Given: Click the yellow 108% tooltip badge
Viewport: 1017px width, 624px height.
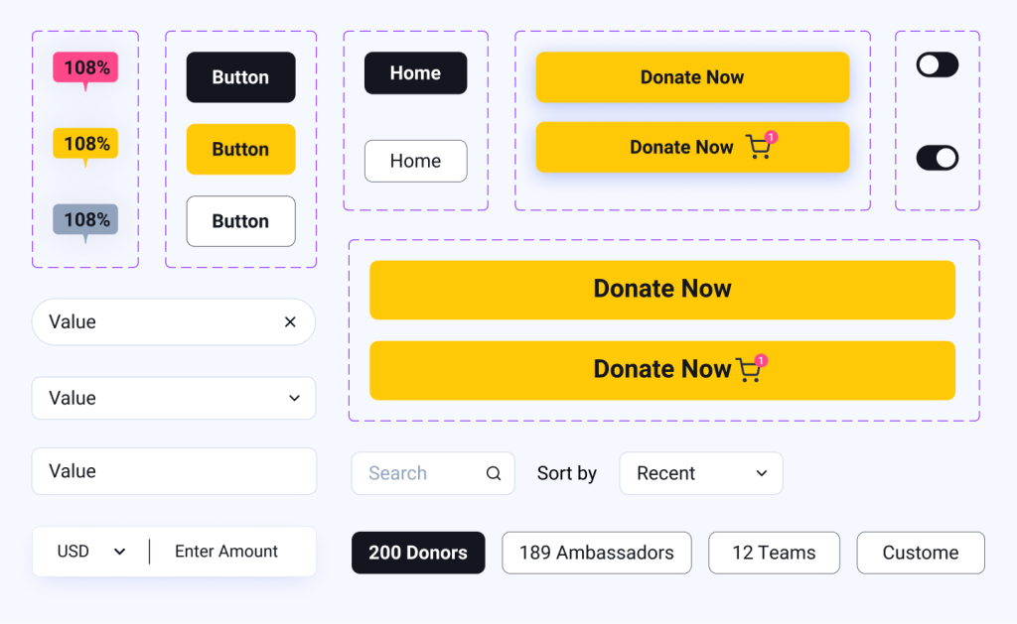Looking at the screenshot, I should click(85, 144).
